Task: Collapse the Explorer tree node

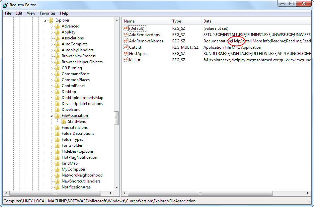Action: coord(45,21)
